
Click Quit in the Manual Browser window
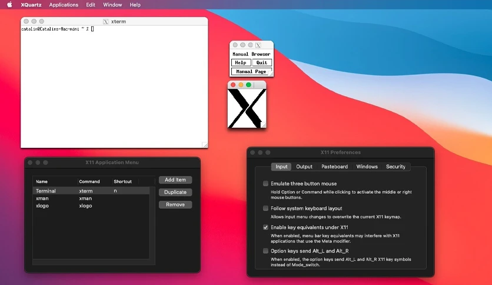click(262, 63)
